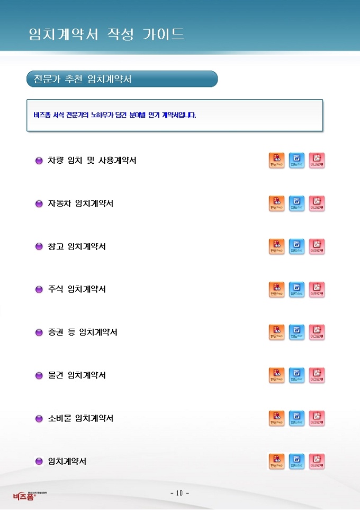Open 워드 doc icon for 창고 임치계약서
The height and width of the screenshot is (510, 360).
coord(296,247)
